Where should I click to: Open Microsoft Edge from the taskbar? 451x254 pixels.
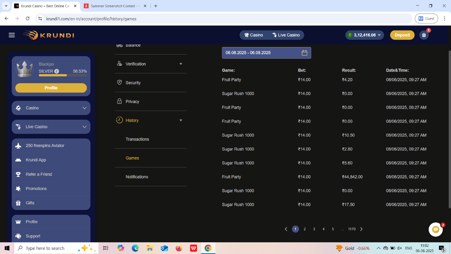click(135, 248)
